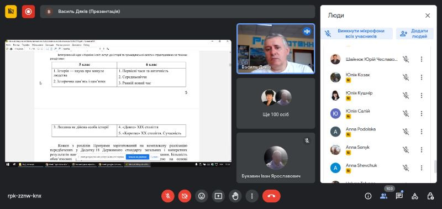The width and height of the screenshot is (442, 209).
Task: Click 'Вимкнути мікрофони всіх учасників' button
Action: [357, 34]
